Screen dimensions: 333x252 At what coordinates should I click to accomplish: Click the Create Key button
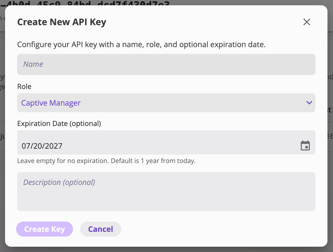click(45, 229)
